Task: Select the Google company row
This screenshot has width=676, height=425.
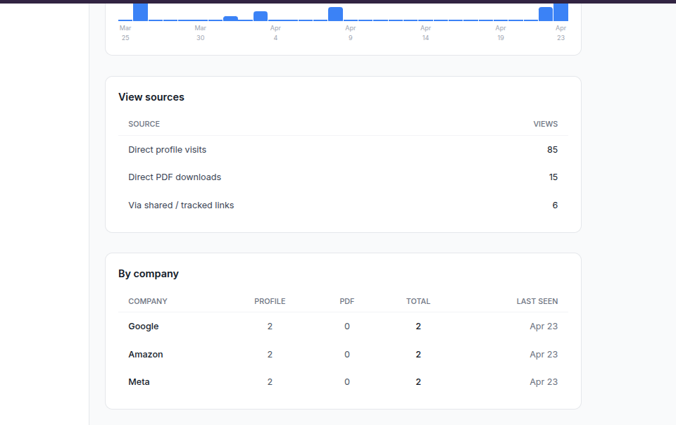Action: (x=343, y=326)
